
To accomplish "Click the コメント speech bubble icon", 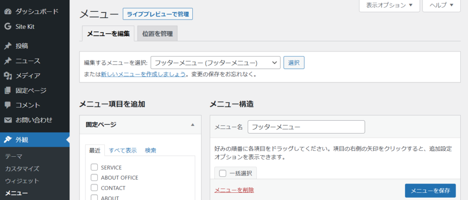I will point(8,105).
